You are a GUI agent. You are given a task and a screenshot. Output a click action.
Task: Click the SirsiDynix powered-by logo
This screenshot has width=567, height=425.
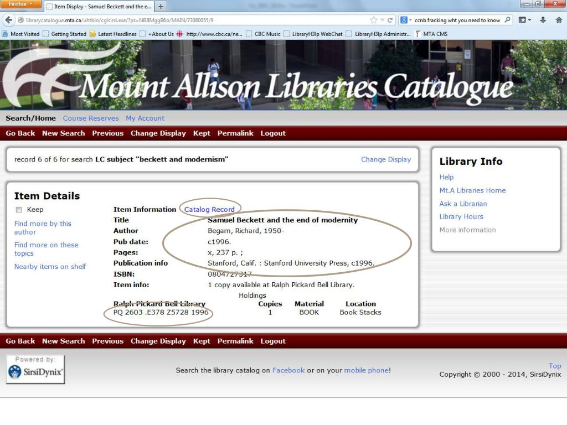(35, 369)
